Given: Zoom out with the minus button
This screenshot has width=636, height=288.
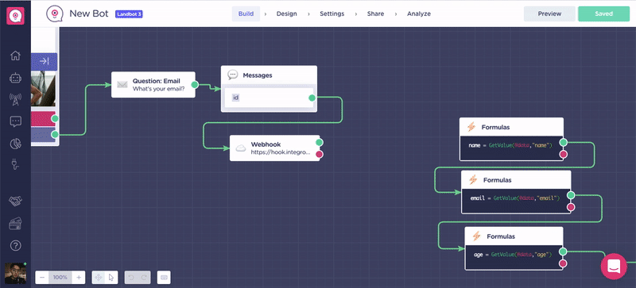Looking at the screenshot, I should point(42,278).
